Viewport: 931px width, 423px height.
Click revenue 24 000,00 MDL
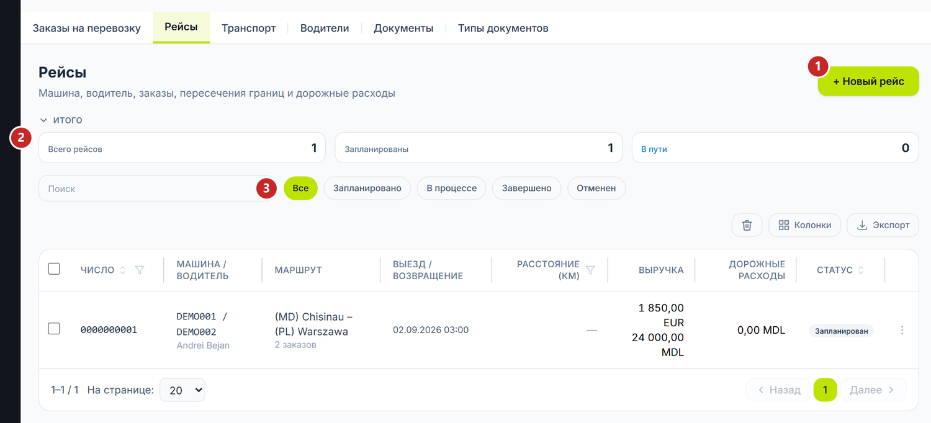click(658, 345)
